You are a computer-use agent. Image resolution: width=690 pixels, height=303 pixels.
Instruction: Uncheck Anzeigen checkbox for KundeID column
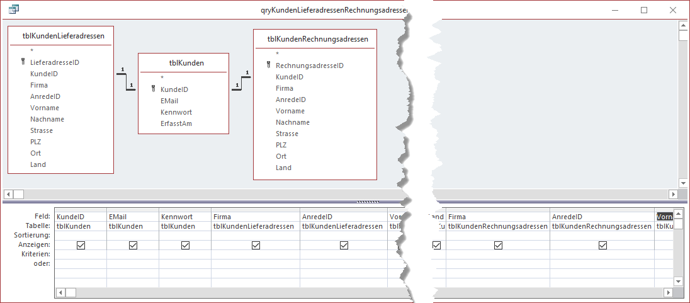click(x=81, y=246)
